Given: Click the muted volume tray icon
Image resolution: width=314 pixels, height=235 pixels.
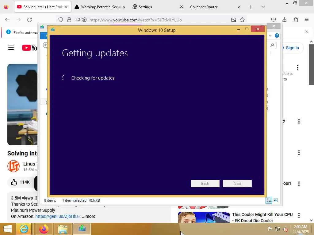Looking at the screenshot, I should pos(285,229).
